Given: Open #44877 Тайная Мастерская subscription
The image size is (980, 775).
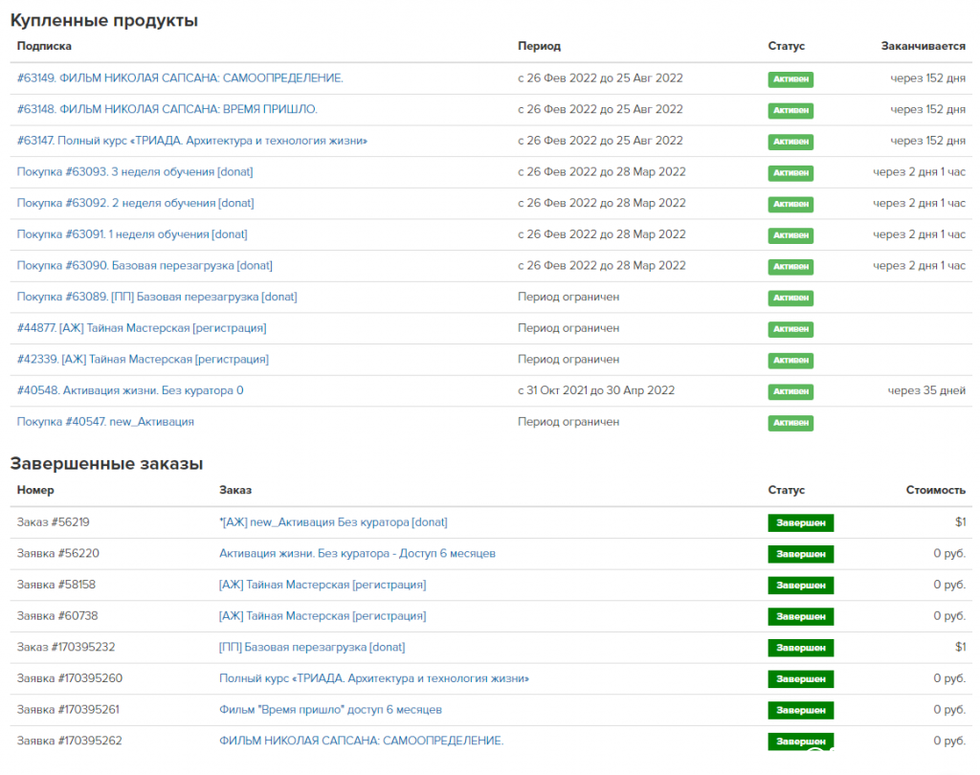Looking at the screenshot, I should [x=142, y=328].
